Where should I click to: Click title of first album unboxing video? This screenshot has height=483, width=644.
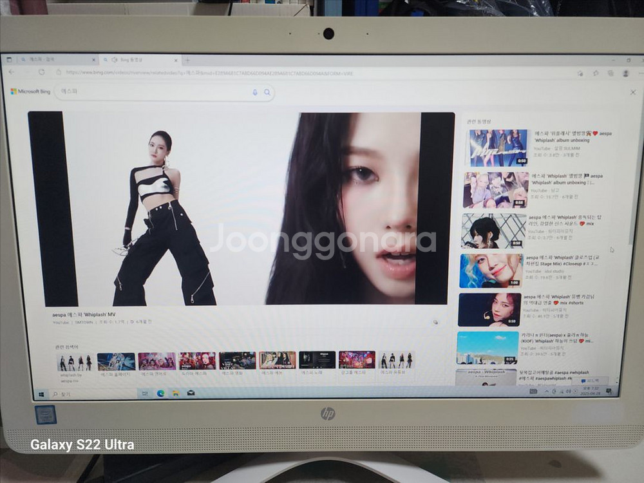[x=573, y=137]
